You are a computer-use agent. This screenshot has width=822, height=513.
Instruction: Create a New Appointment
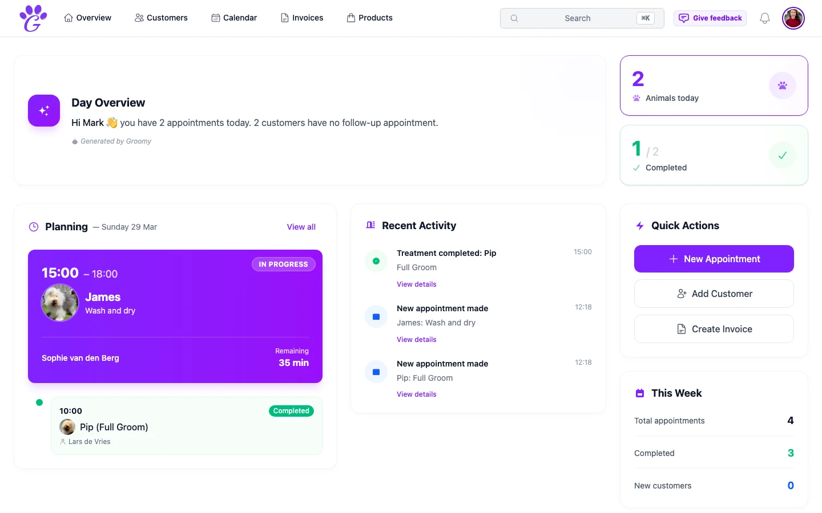[714, 259]
